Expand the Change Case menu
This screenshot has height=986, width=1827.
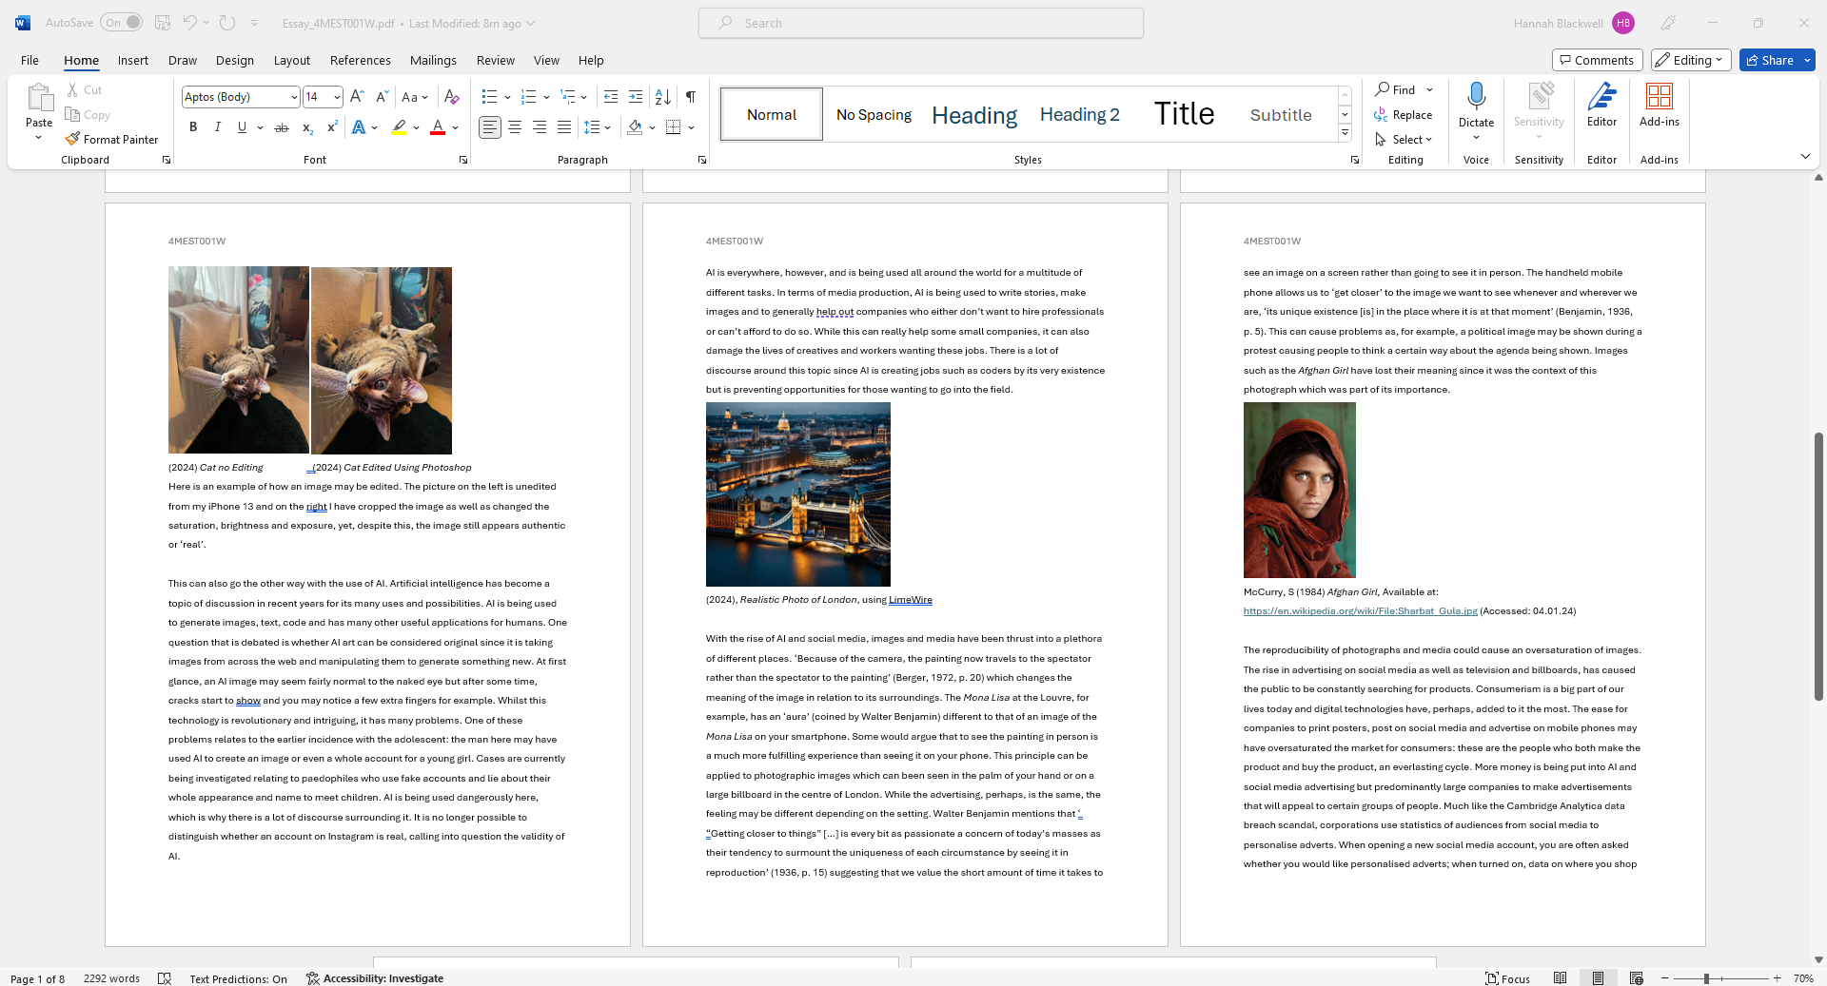click(414, 97)
